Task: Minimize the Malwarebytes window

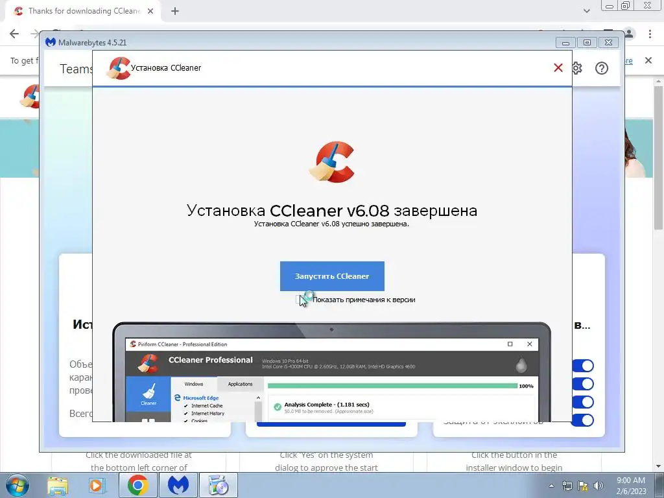Action: 565,42
